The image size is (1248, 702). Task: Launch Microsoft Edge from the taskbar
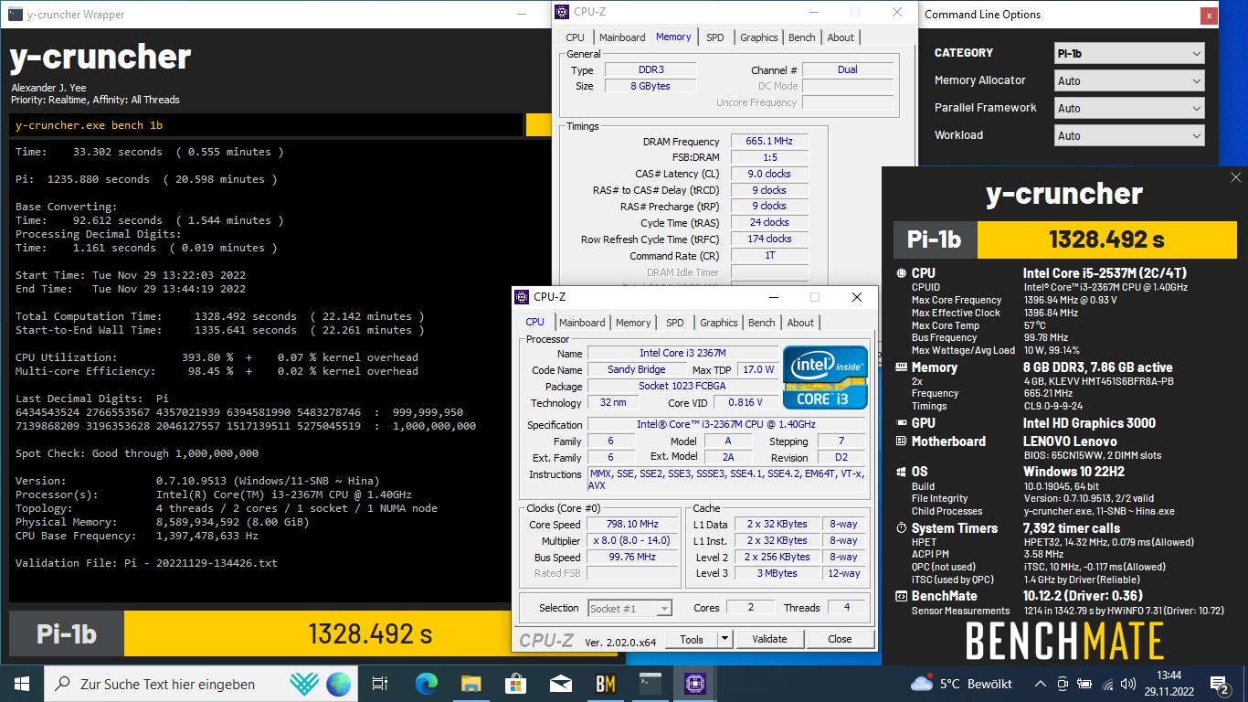click(426, 683)
